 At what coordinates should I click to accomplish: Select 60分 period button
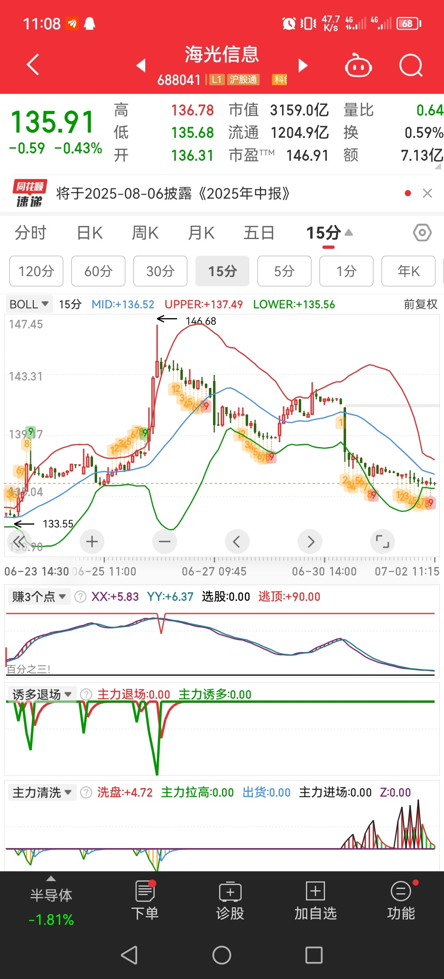click(x=98, y=271)
